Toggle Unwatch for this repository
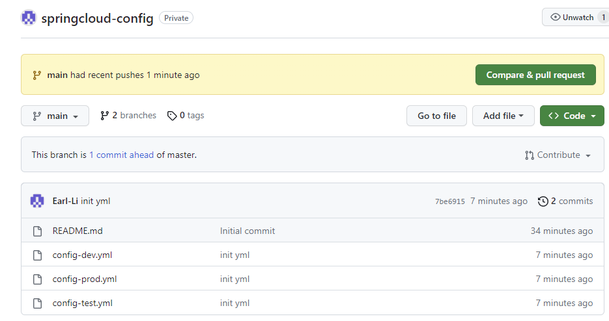Image resolution: width=609 pixels, height=321 pixels. coord(573,18)
